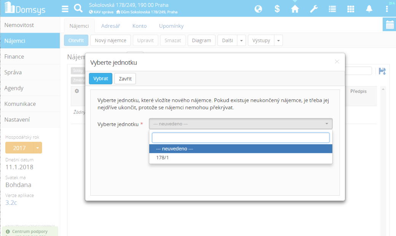Switch to the Upomínky tab

pyautogui.click(x=171, y=26)
